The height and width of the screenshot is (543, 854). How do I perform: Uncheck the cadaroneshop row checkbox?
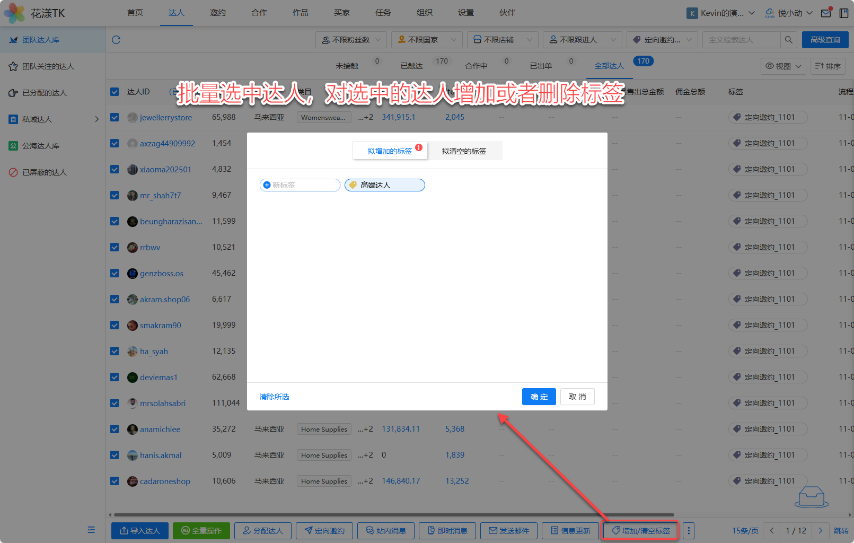pos(115,481)
